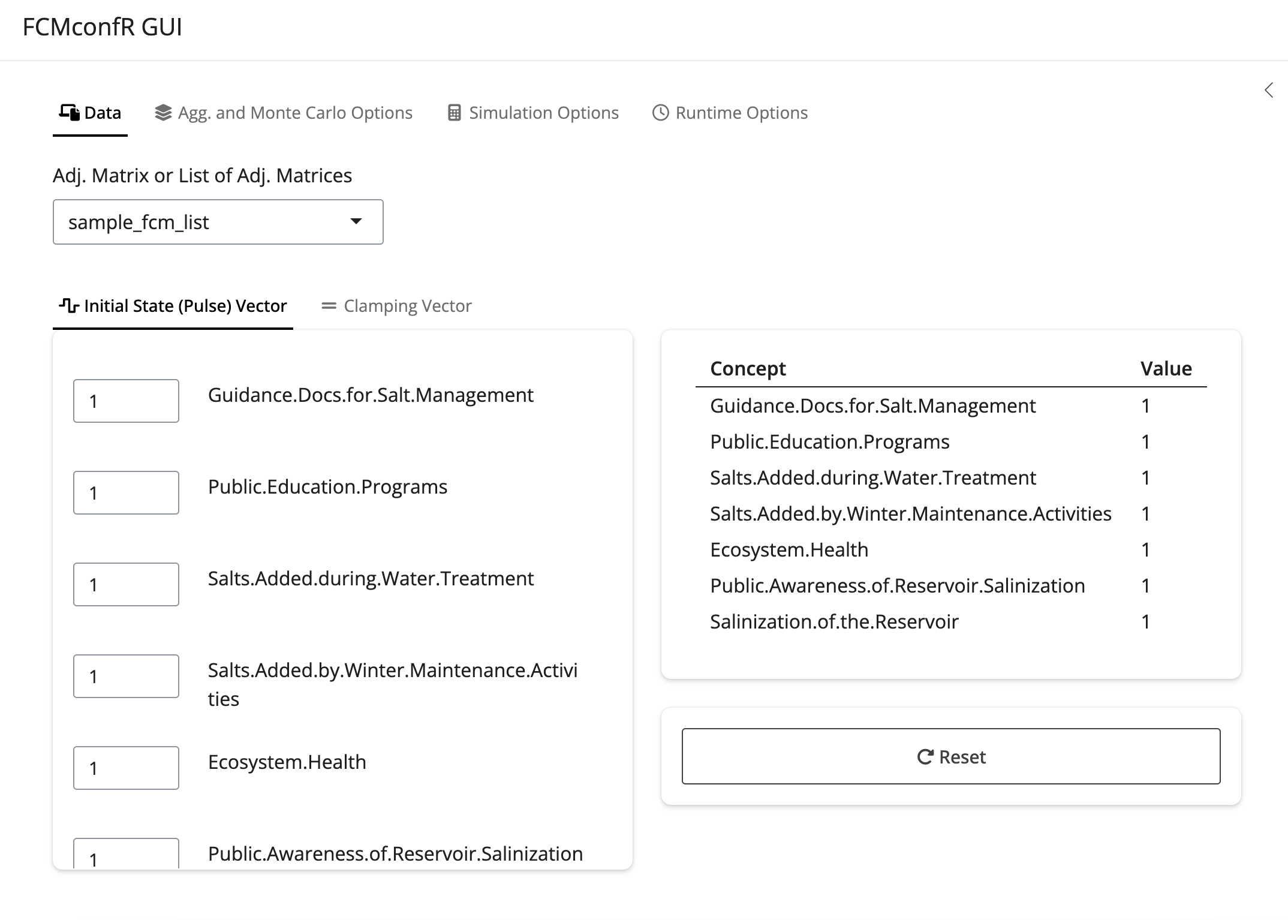
Task: Select Public.Education.Programs row in the table
Action: coord(951,441)
